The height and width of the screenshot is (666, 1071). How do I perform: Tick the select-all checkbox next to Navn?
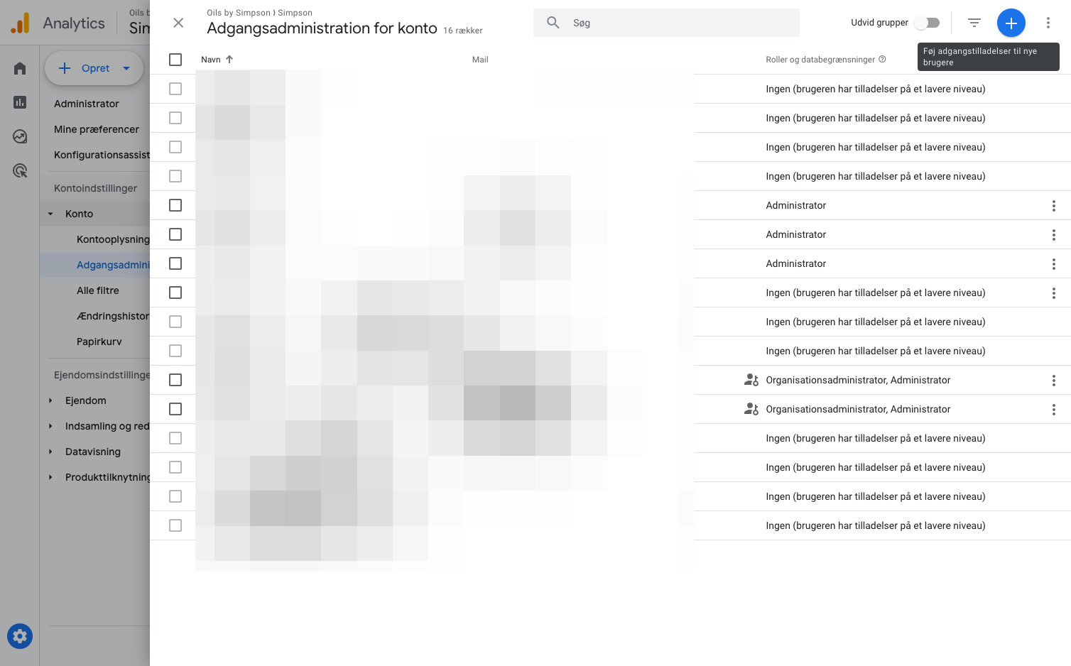175,60
